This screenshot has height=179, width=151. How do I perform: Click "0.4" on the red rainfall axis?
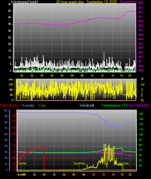pyautogui.click(x=13, y=164)
